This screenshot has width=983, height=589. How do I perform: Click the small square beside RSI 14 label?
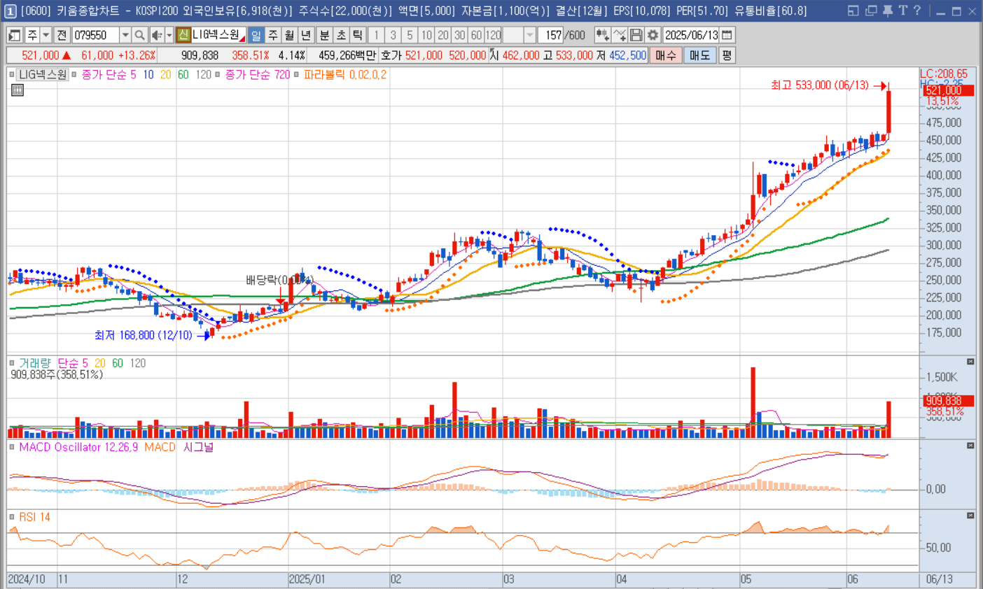12,517
